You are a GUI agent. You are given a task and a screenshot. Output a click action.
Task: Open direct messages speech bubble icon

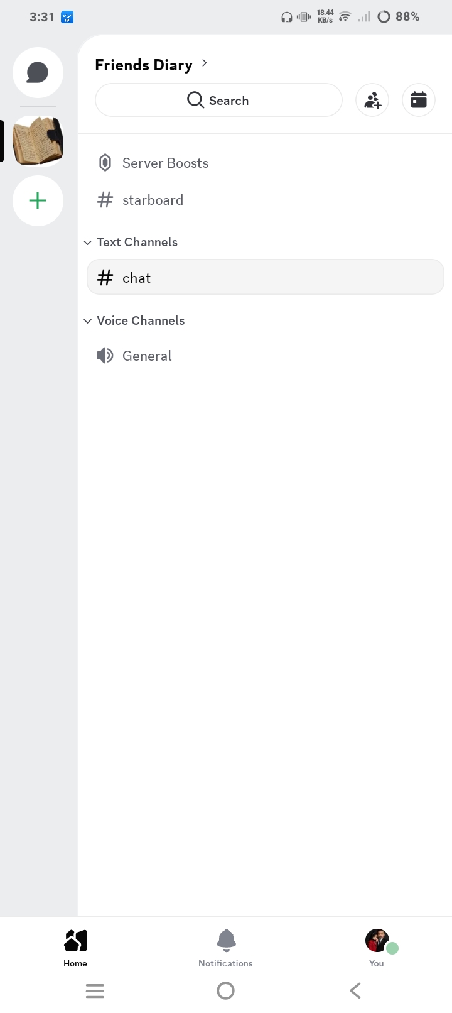pyautogui.click(x=38, y=72)
